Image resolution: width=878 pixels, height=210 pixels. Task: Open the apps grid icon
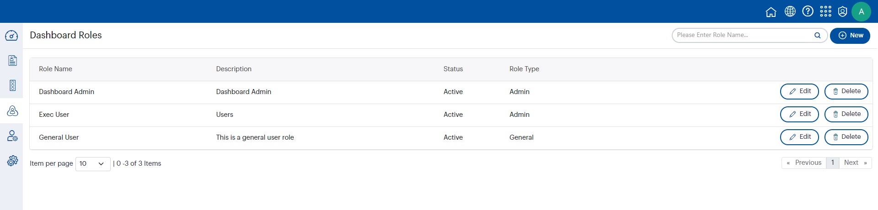[x=826, y=11]
